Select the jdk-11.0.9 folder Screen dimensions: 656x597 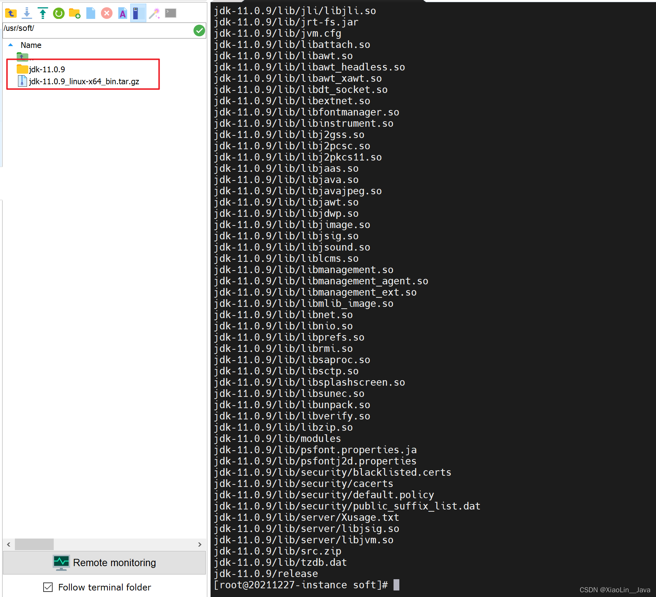click(47, 69)
